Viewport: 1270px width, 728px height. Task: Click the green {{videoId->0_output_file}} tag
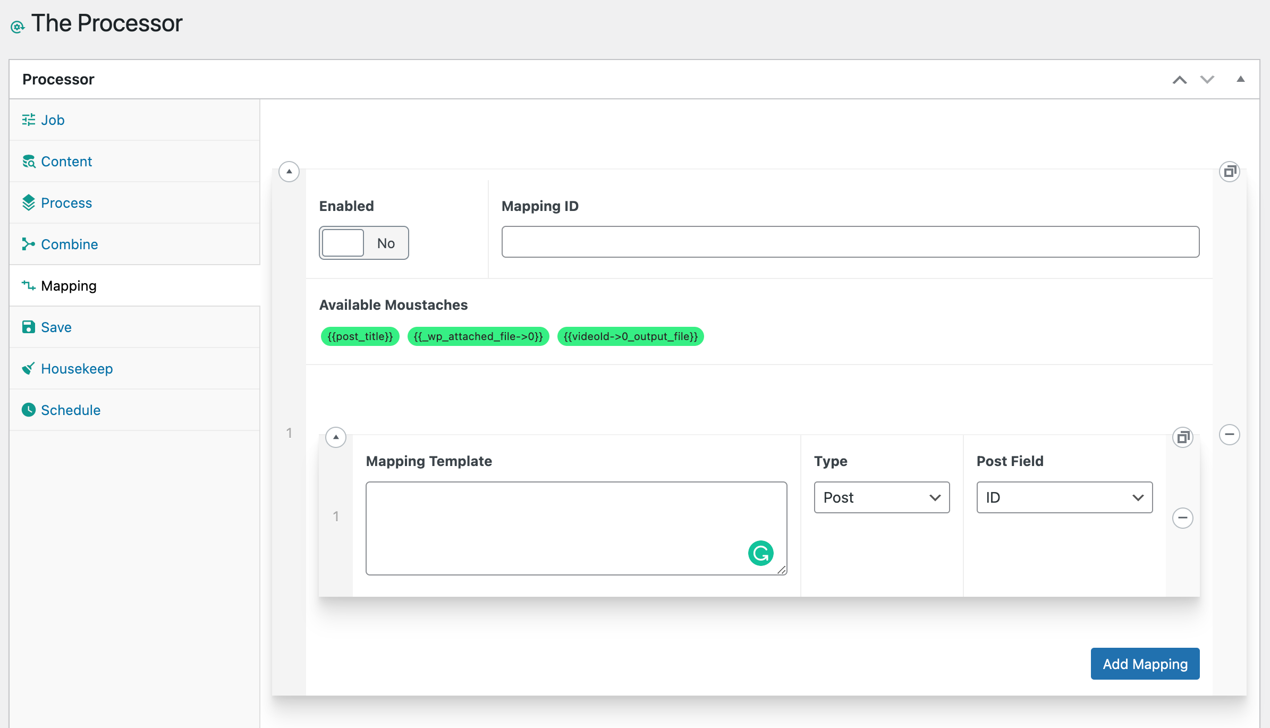pyautogui.click(x=630, y=336)
